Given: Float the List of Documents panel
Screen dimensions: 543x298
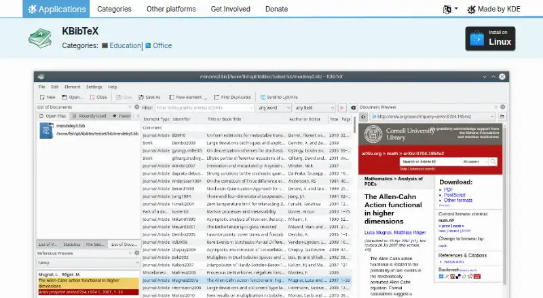Looking at the screenshot, I should [x=130, y=107].
